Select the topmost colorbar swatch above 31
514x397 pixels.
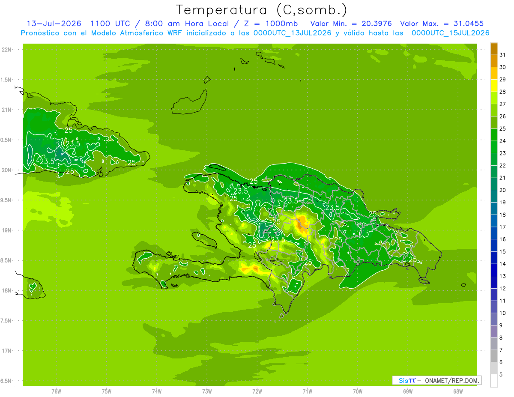(x=494, y=49)
